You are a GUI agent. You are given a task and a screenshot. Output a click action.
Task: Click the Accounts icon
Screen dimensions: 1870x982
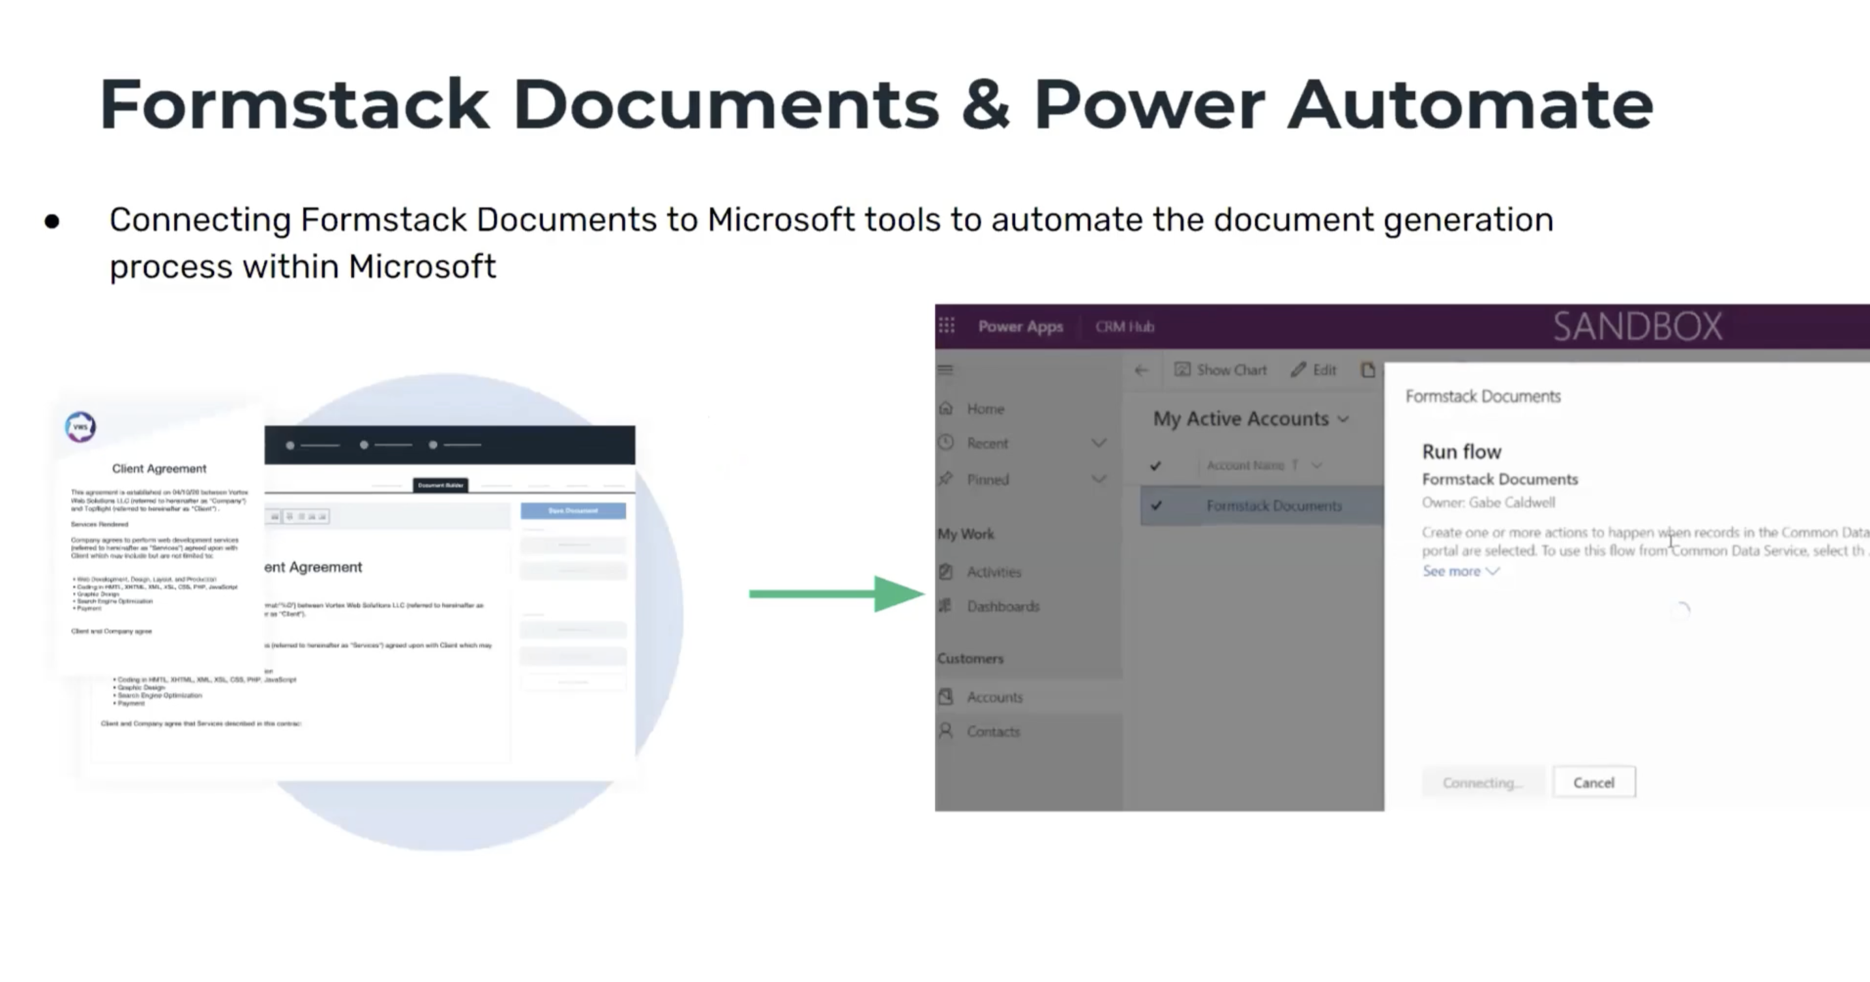coord(946,697)
